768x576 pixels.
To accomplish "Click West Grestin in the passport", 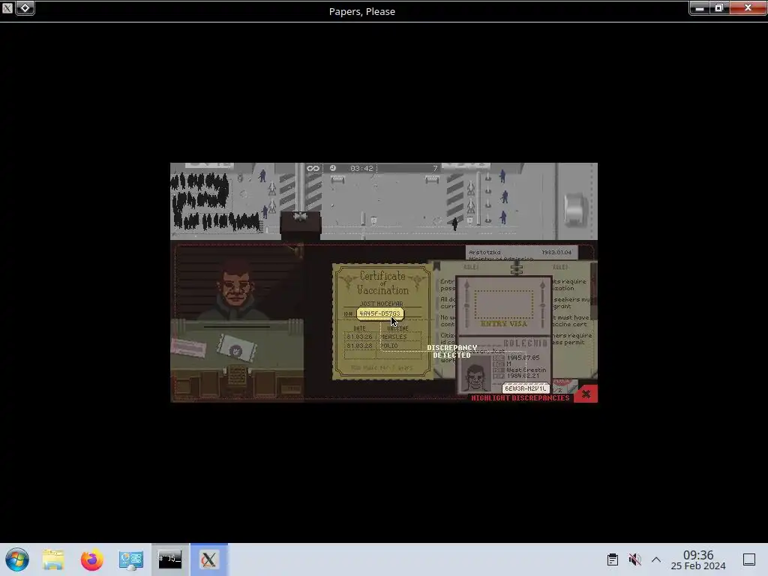I will pyautogui.click(x=526, y=370).
